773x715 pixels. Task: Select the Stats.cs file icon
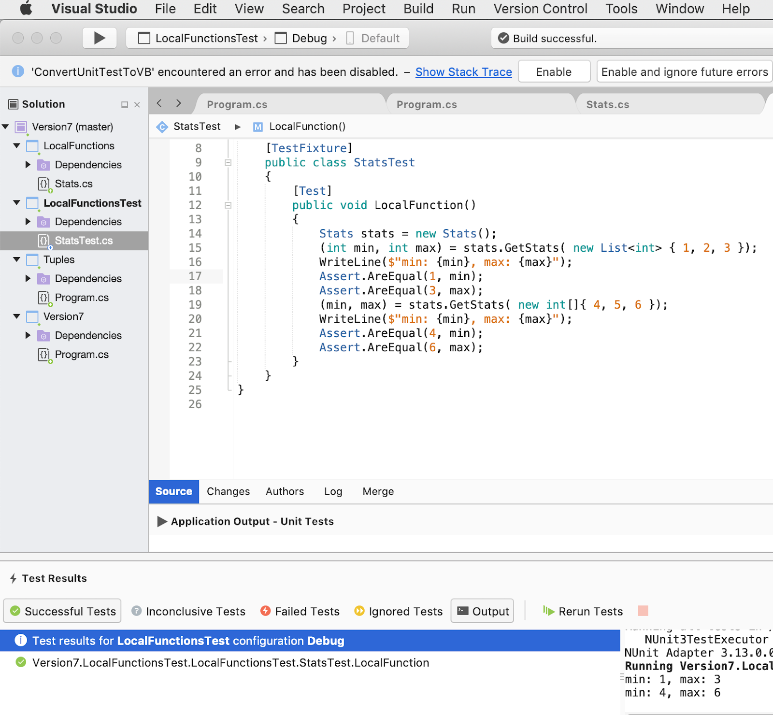click(x=44, y=184)
